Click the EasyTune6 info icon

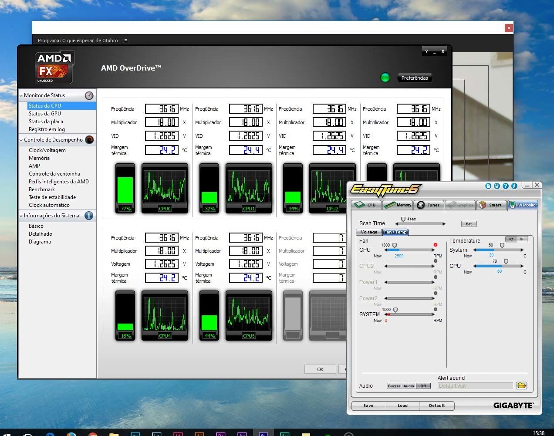coord(514,186)
